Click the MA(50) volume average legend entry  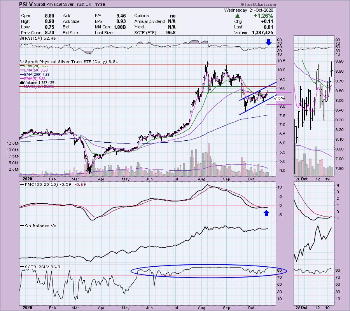click(39, 87)
